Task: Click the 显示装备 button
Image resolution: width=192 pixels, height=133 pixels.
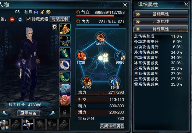Action: click(x=28, y=113)
